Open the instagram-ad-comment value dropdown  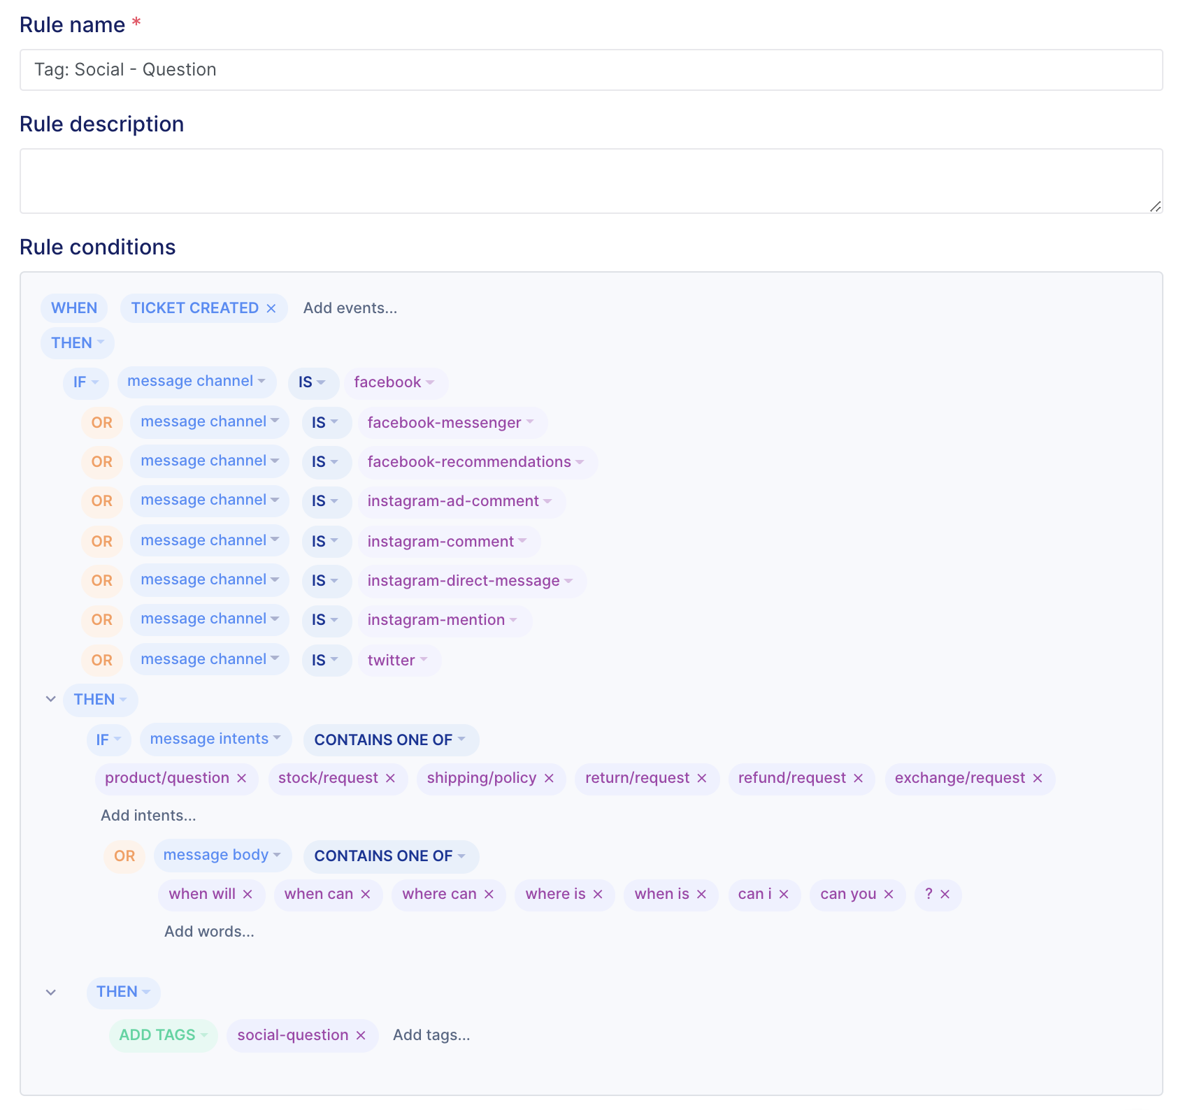pos(461,501)
